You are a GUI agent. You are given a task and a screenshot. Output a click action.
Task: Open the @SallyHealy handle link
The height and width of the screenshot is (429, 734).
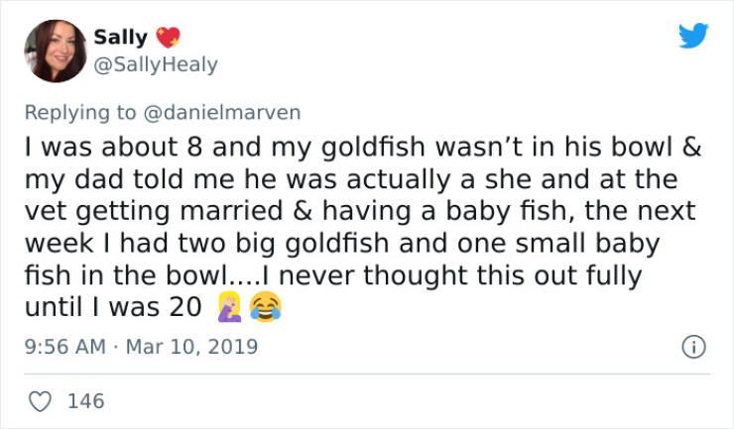pyautogui.click(x=156, y=64)
